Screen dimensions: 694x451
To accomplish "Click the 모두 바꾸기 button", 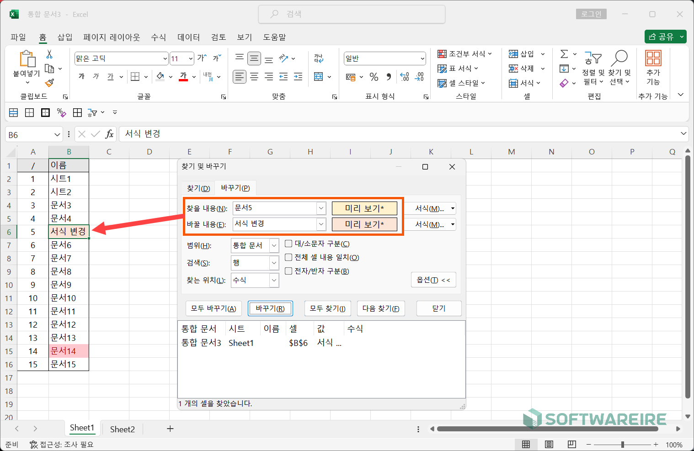I will click(214, 308).
